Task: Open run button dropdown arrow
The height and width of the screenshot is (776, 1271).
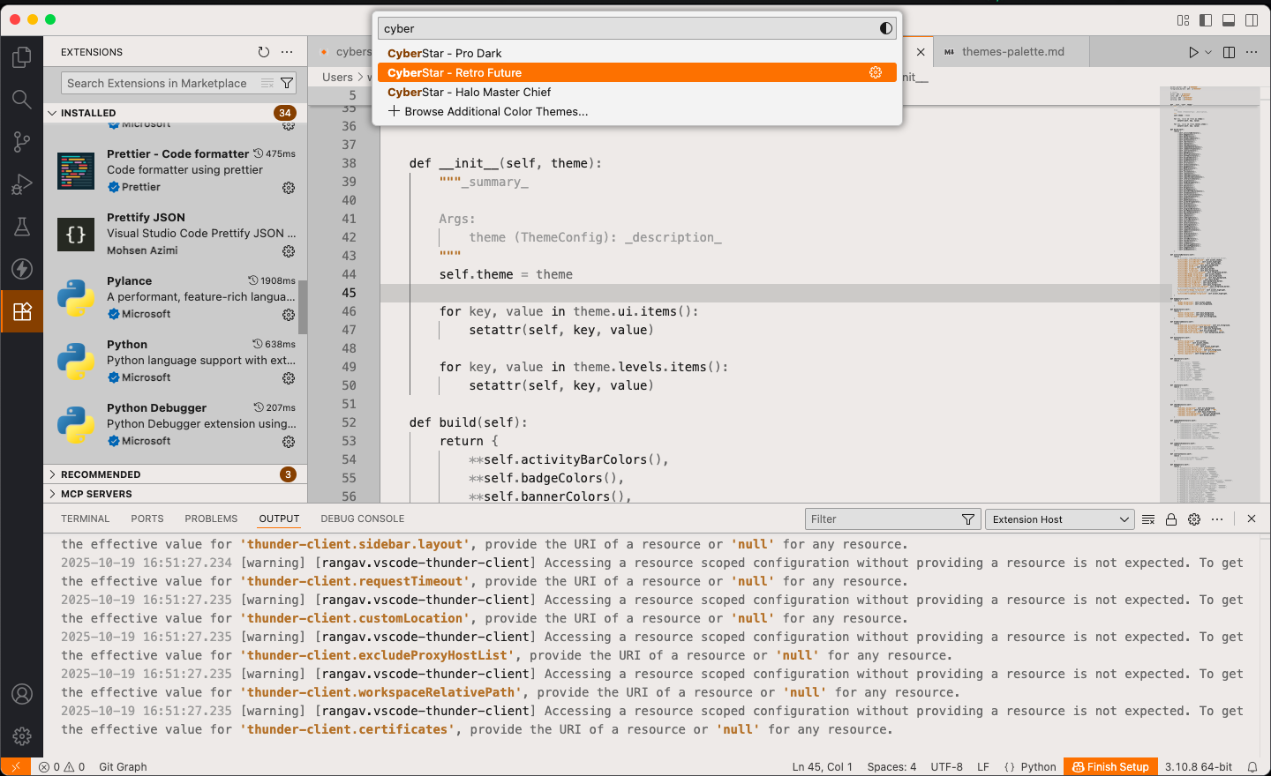Action: pos(1208,52)
